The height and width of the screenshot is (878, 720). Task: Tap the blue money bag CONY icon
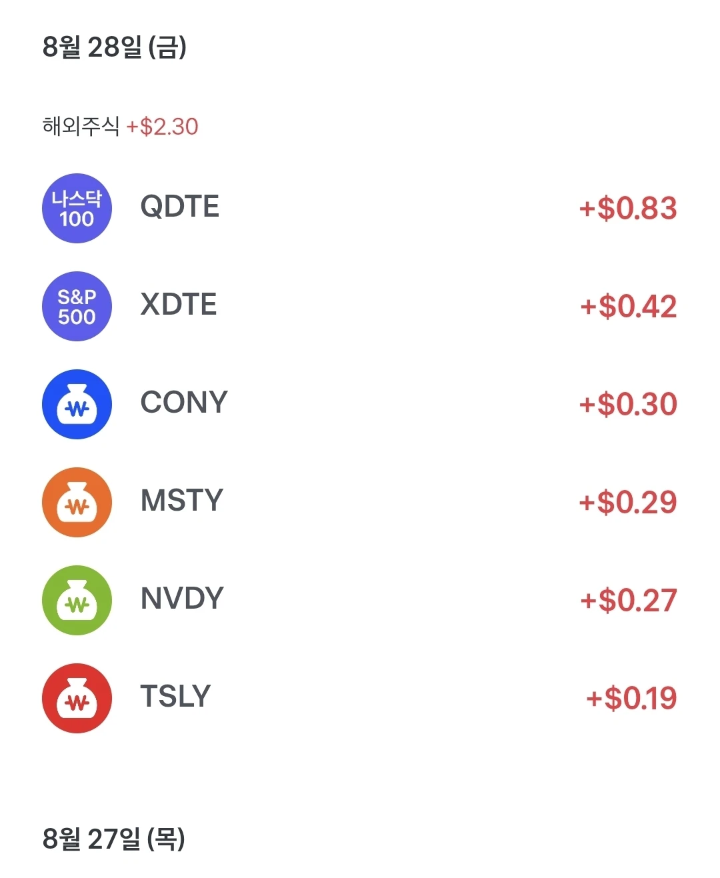click(77, 404)
